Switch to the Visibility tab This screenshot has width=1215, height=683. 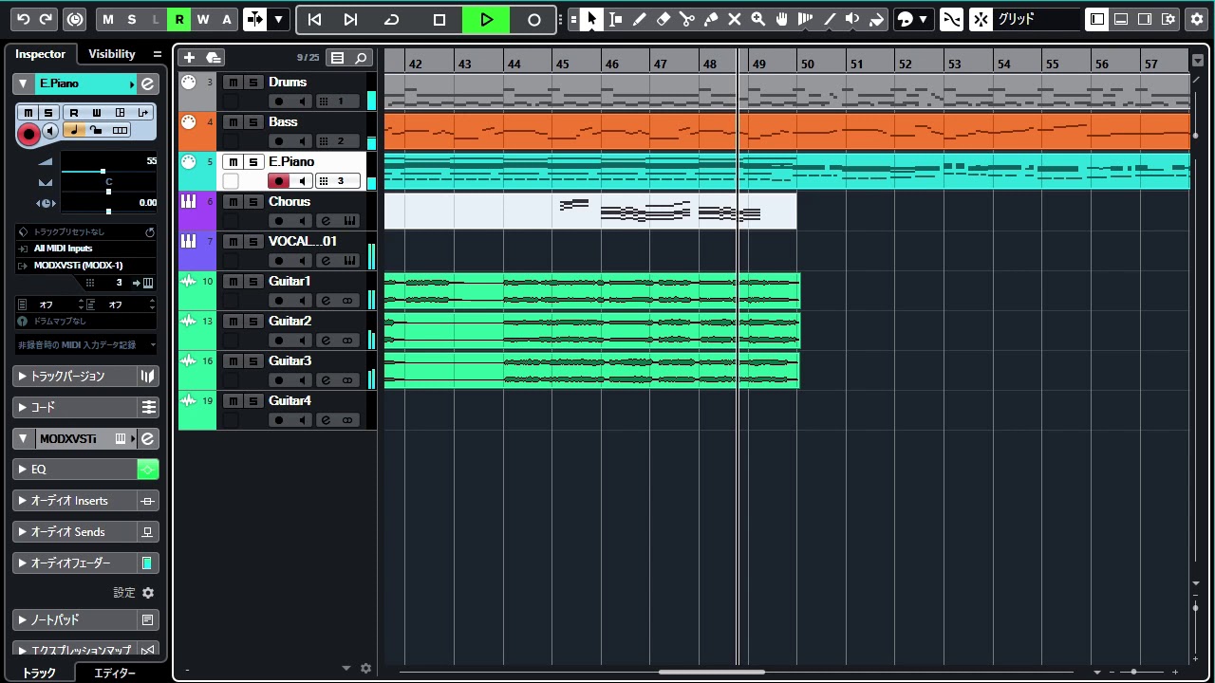(x=112, y=54)
